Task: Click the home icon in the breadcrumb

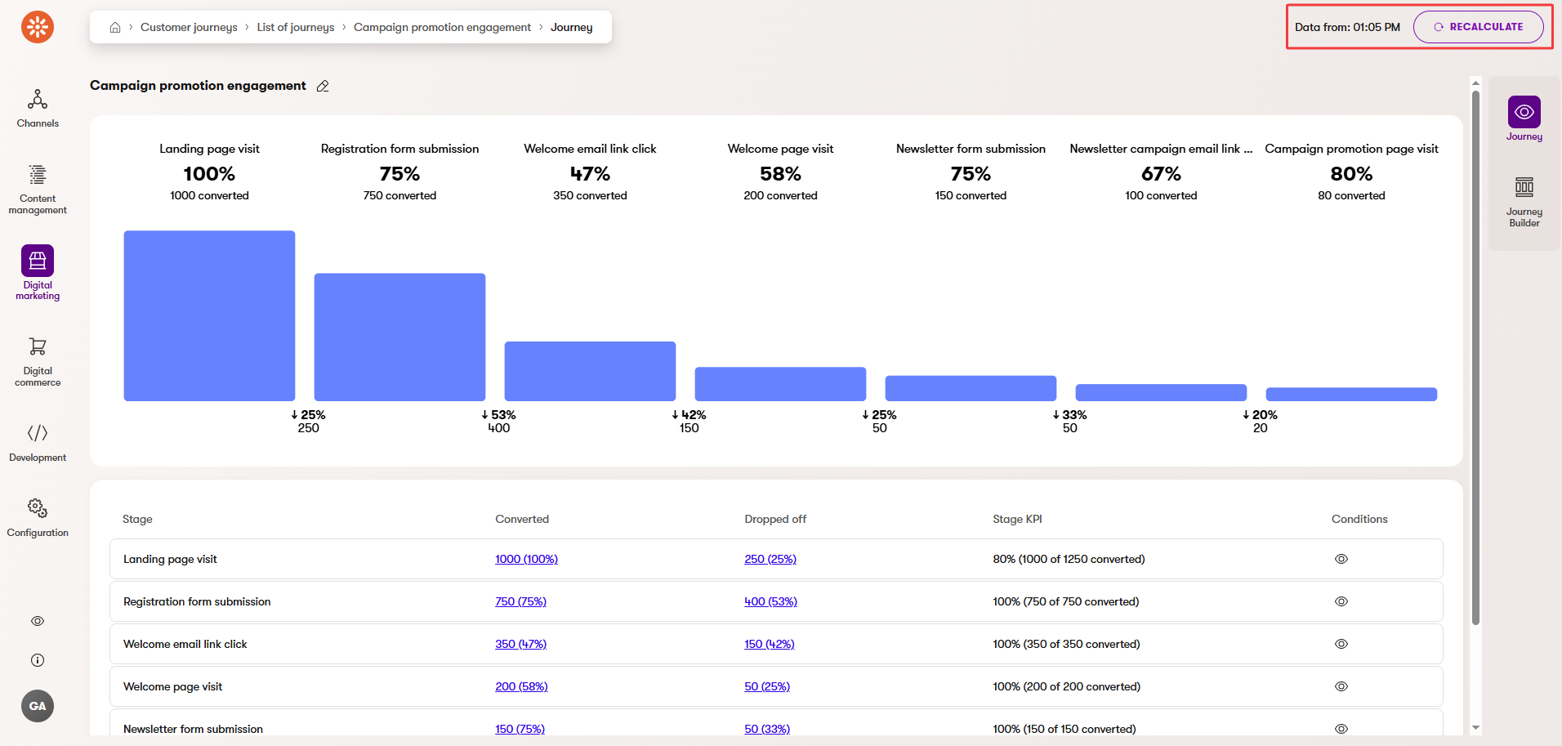Action: pyautogui.click(x=115, y=27)
